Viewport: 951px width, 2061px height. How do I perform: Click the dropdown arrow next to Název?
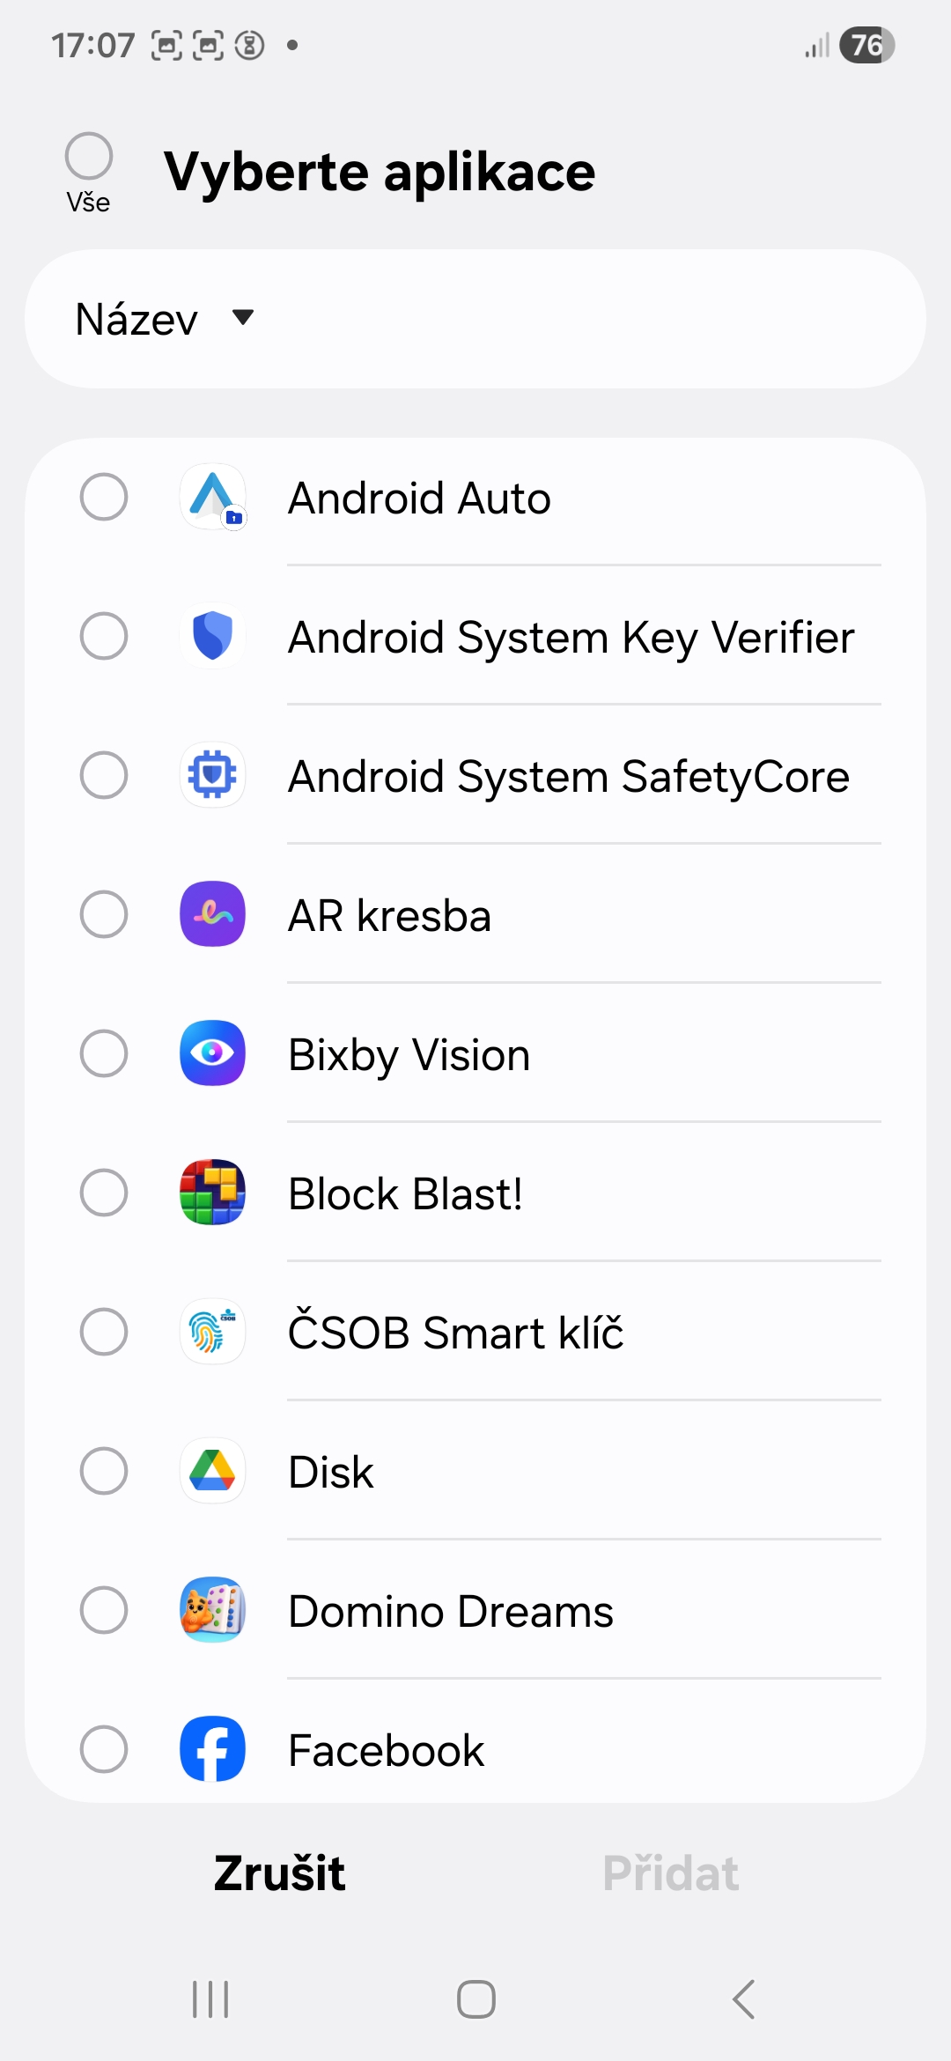243,317
